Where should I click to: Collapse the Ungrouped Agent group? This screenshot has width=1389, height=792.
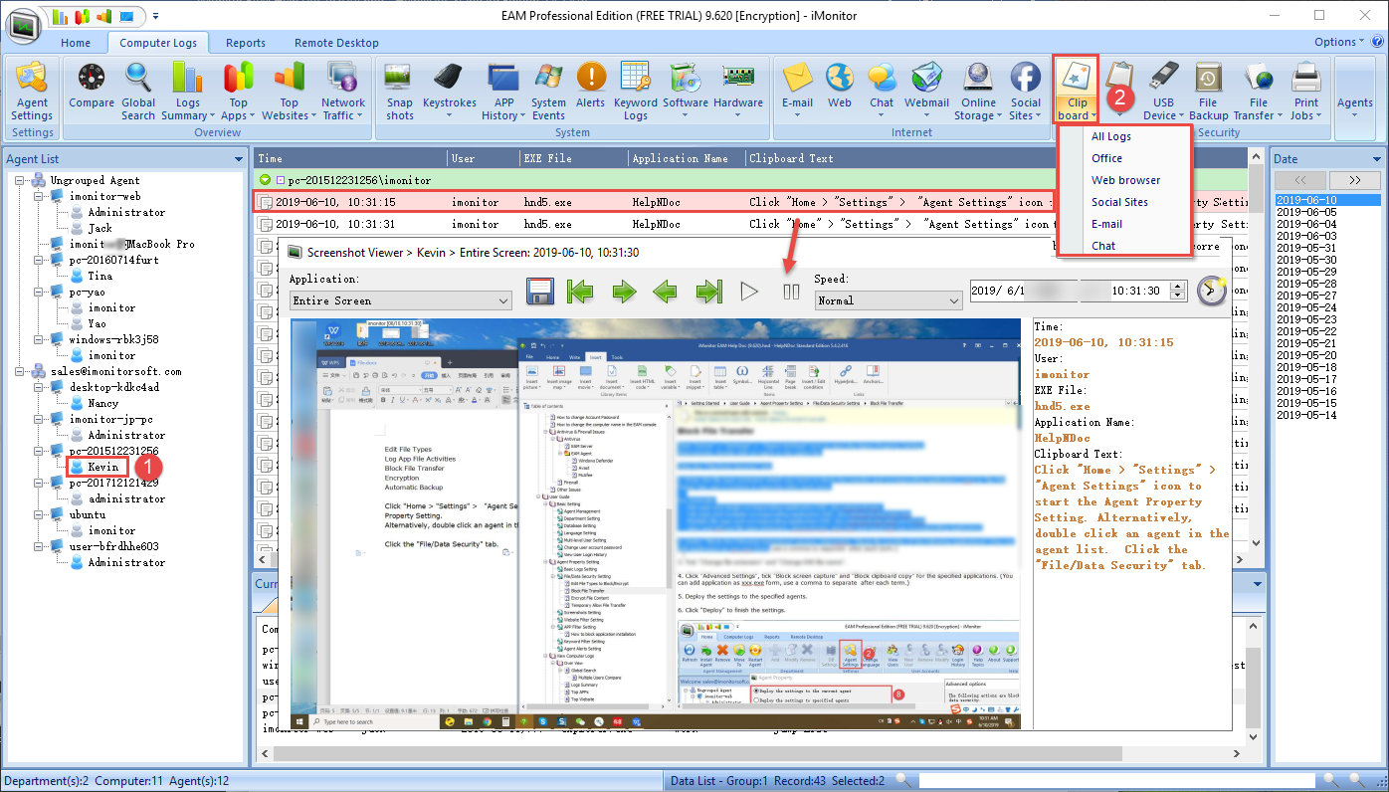pos(20,180)
